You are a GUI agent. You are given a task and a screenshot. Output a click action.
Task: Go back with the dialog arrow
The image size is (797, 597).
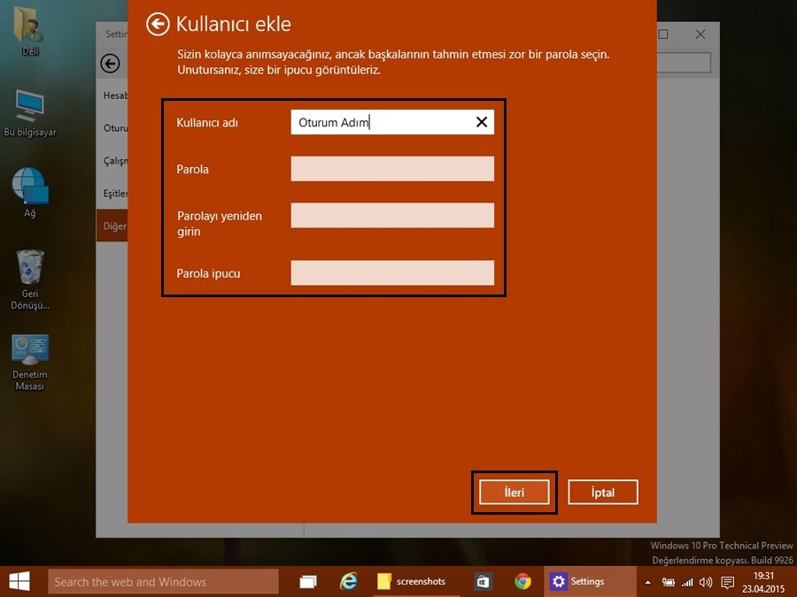tap(157, 24)
